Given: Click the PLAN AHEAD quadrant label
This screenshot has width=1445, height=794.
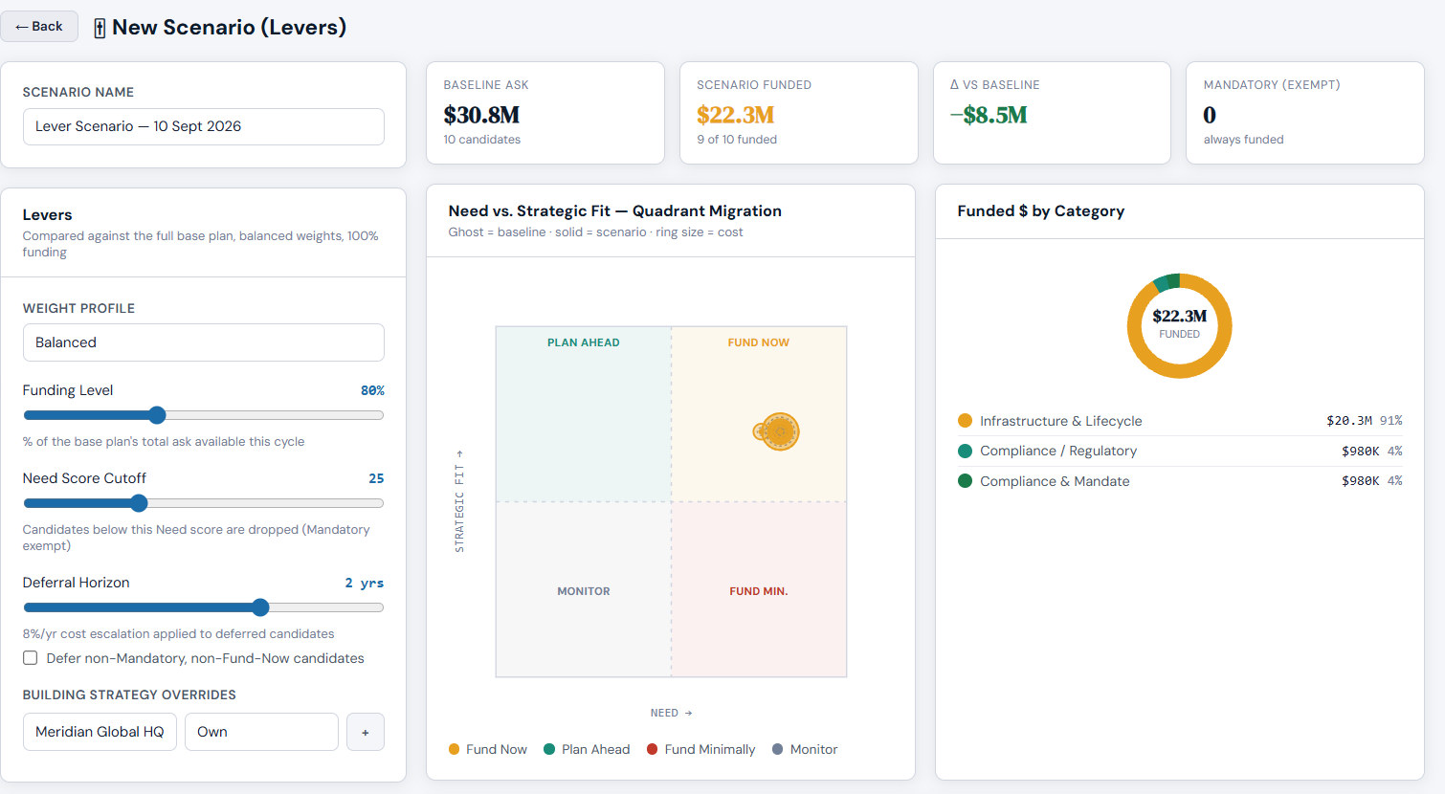Looking at the screenshot, I should point(584,342).
